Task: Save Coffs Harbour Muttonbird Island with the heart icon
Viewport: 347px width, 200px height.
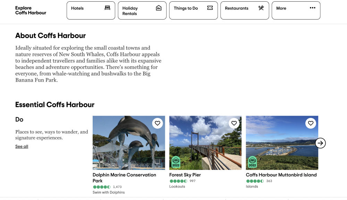Action: tap(311, 123)
